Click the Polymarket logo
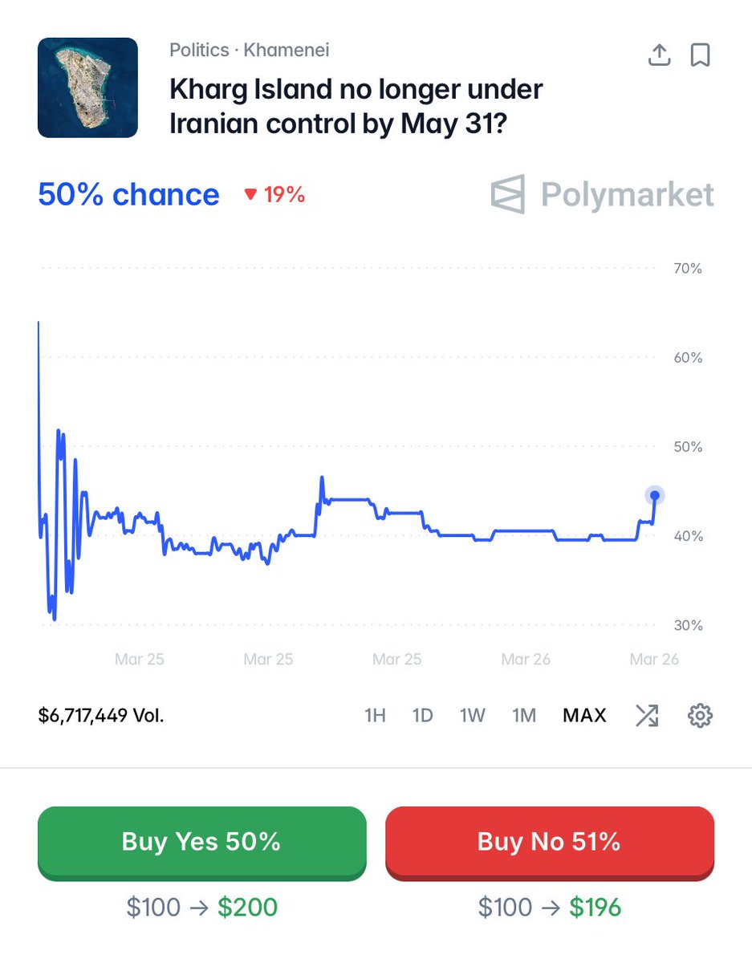 [602, 194]
